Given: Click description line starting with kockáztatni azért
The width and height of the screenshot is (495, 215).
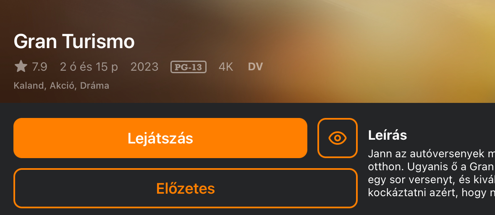Looking at the screenshot, I should coord(431,193).
